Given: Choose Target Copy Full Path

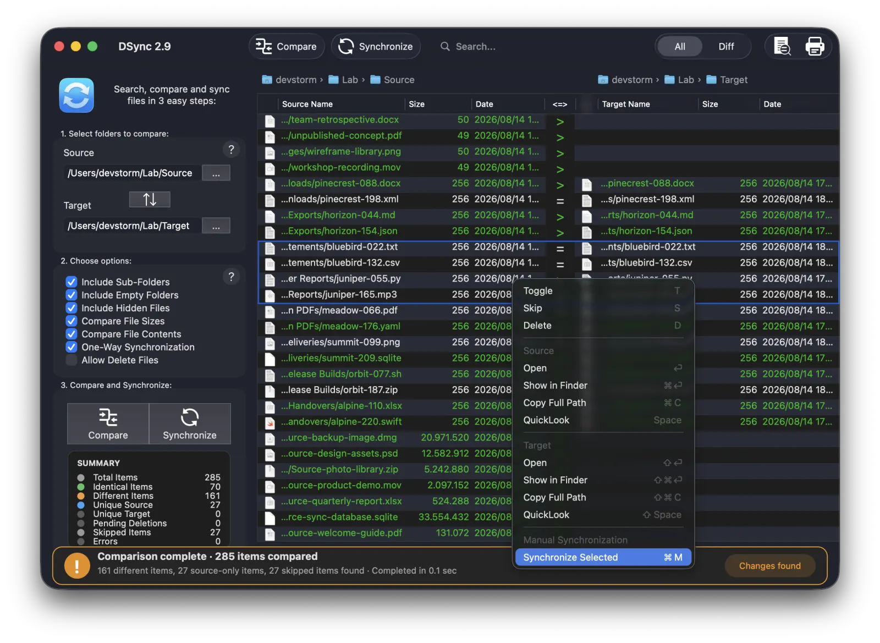Looking at the screenshot, I should pos(603,498).
